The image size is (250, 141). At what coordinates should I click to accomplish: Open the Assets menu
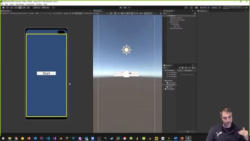12,4
